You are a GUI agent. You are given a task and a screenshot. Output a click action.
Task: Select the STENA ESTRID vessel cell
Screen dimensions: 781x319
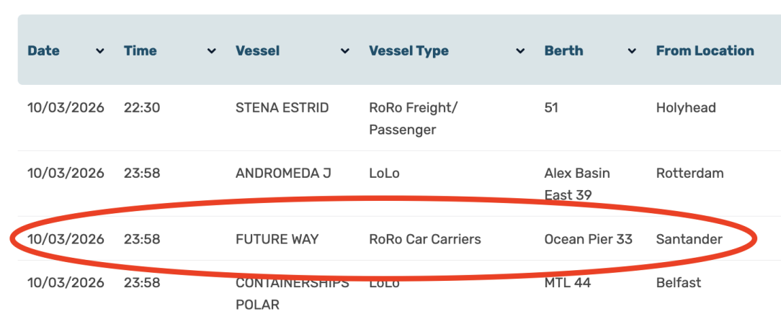click(282, 108)
